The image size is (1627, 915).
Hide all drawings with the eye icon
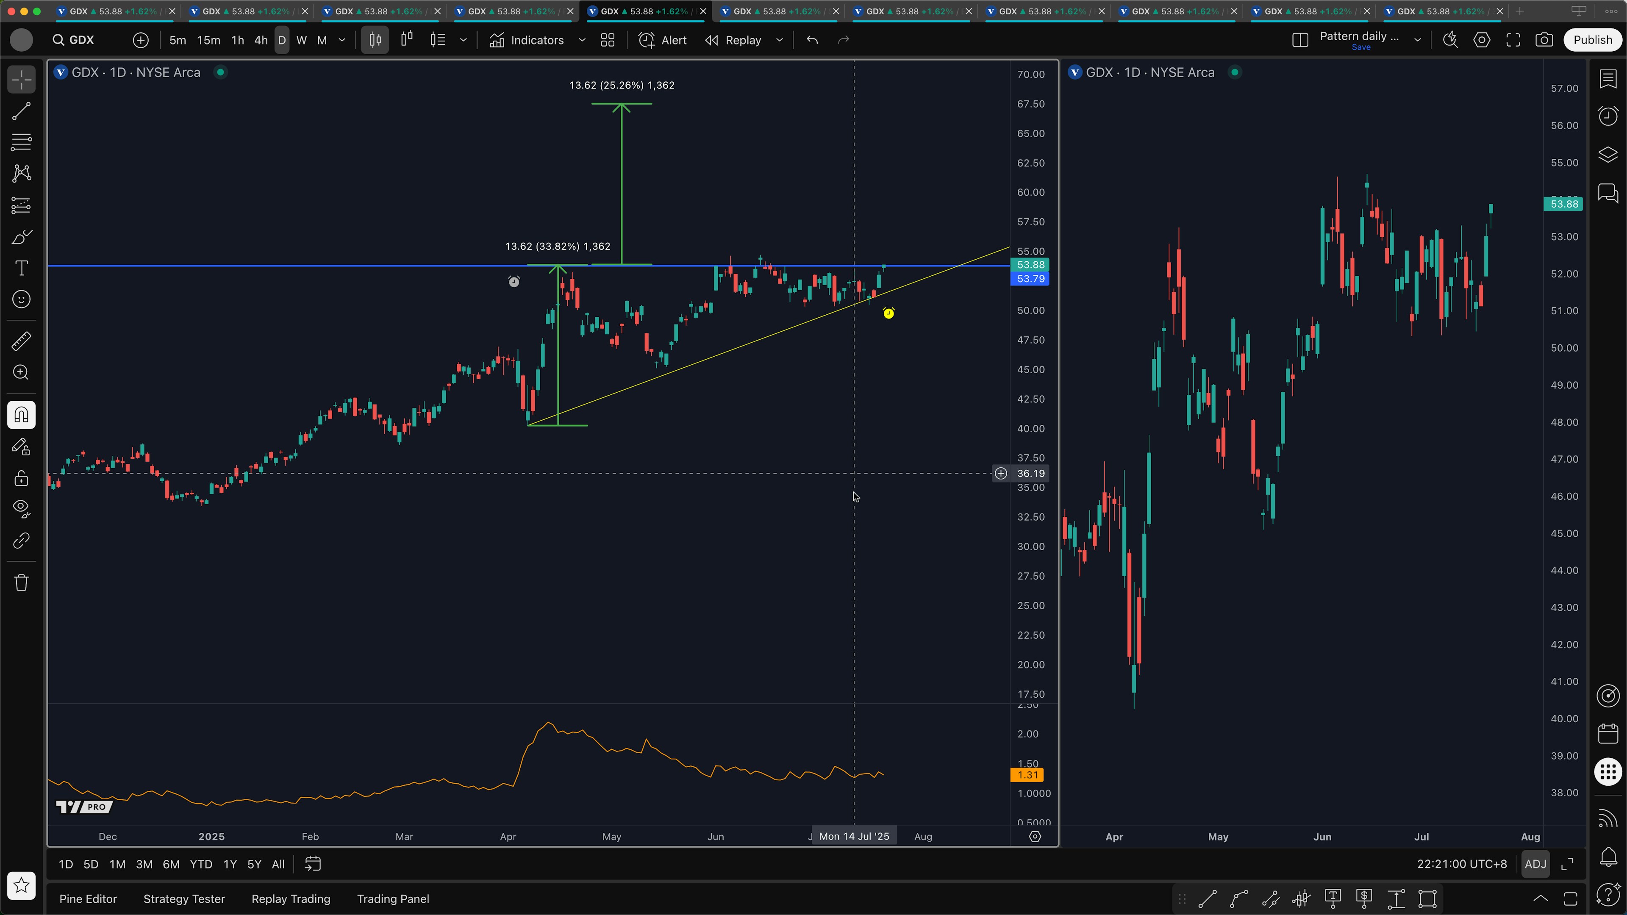[22, 509]
